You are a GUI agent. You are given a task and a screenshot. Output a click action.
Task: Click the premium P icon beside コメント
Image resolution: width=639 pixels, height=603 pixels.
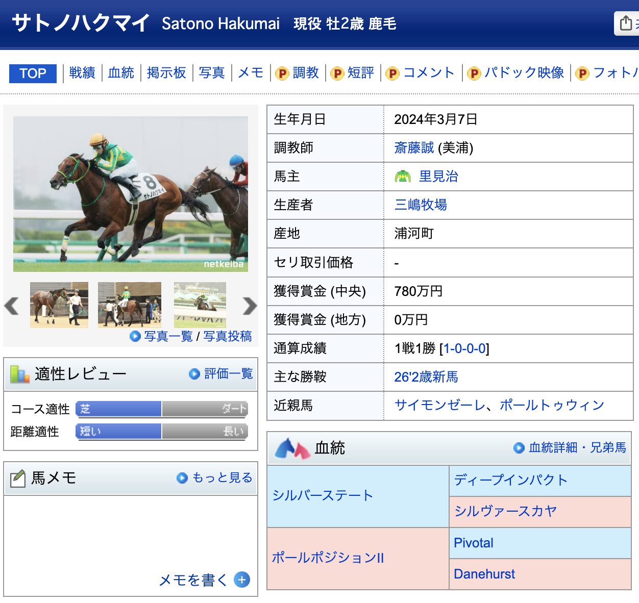pyautogui.click(x=392, y=74)
